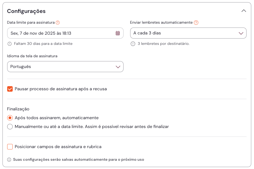Select Manualmente ou até a data limite radio
Screen dimensions: 254x169
10,127
